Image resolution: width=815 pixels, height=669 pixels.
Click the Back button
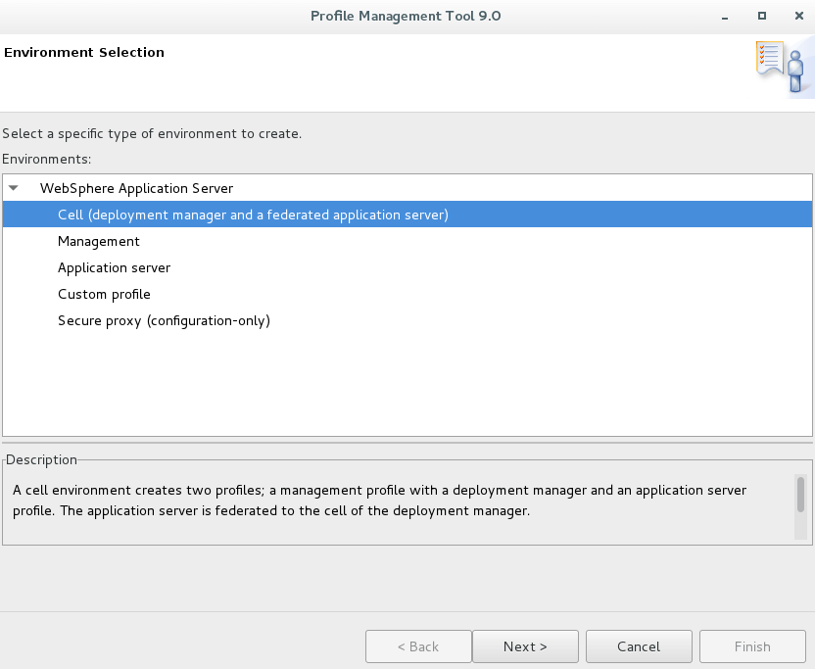pyautogui.click(x=417, y=646)
